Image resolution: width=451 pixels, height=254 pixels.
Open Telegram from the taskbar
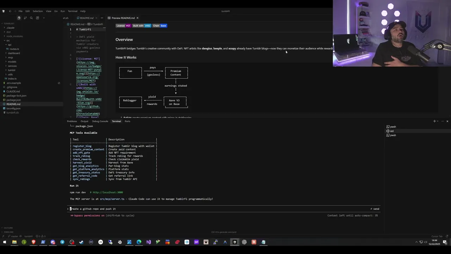62,242
